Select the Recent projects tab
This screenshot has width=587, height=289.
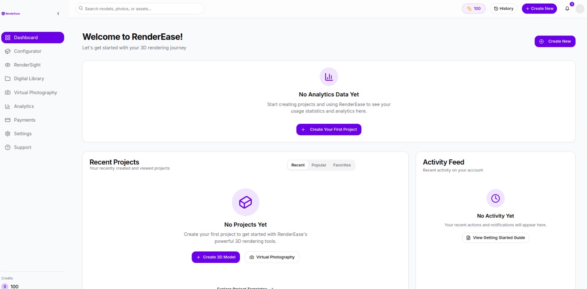(298, 165)
